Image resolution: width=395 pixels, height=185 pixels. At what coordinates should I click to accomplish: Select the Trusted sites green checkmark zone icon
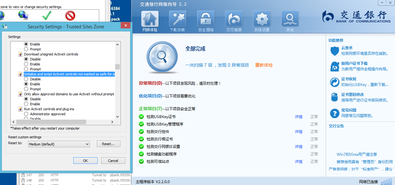[47, 15]
